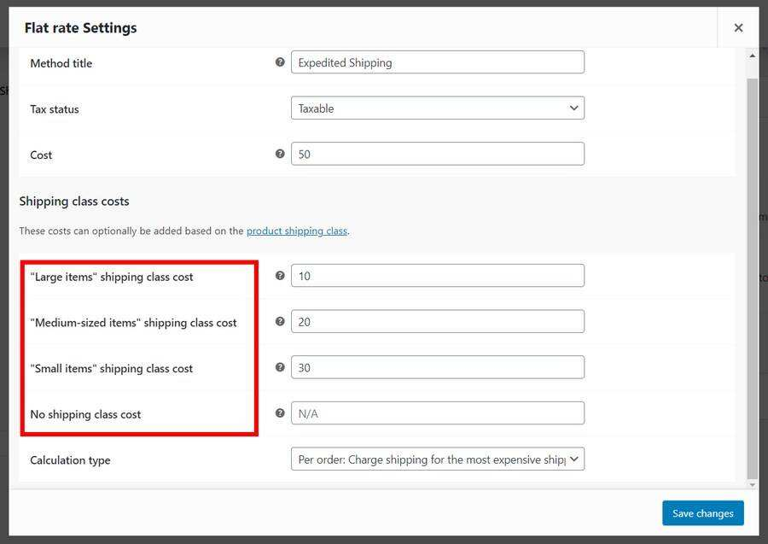Click the Shipping class costs heading
Viewport: 768px width, 544px height.
(74, 202)
